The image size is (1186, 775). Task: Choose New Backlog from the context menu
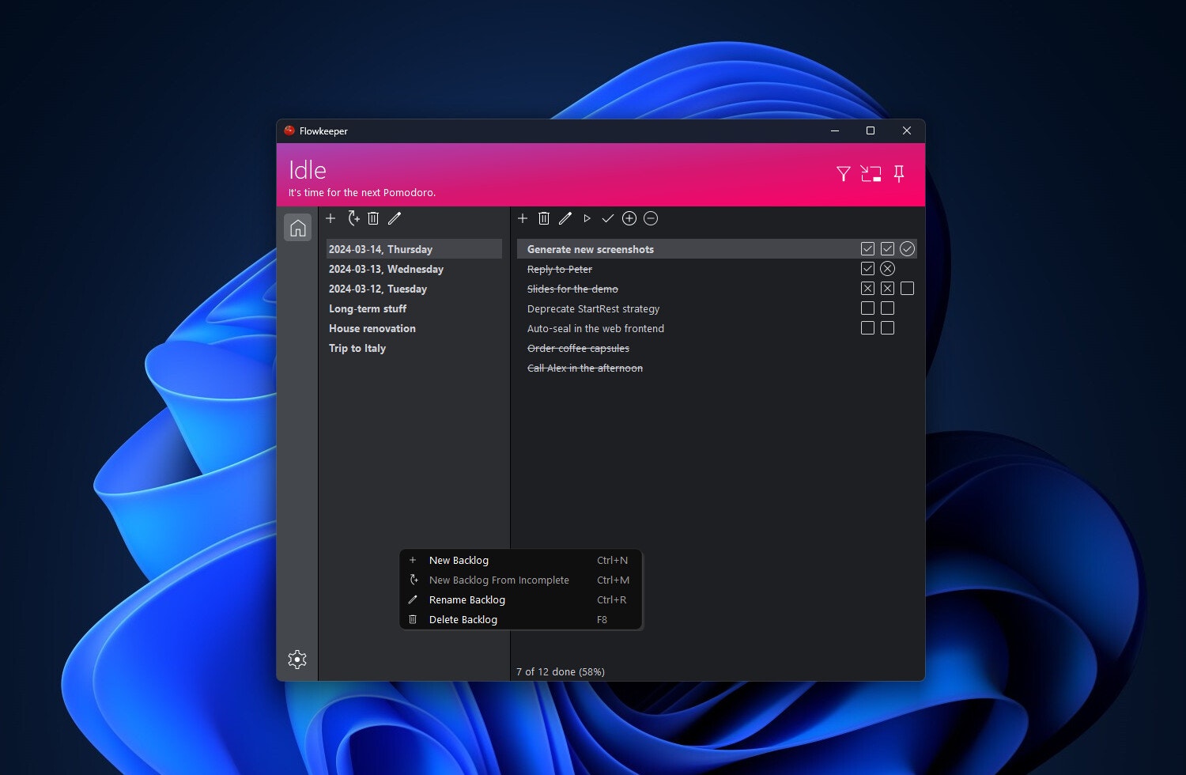(x=520, y=560)
